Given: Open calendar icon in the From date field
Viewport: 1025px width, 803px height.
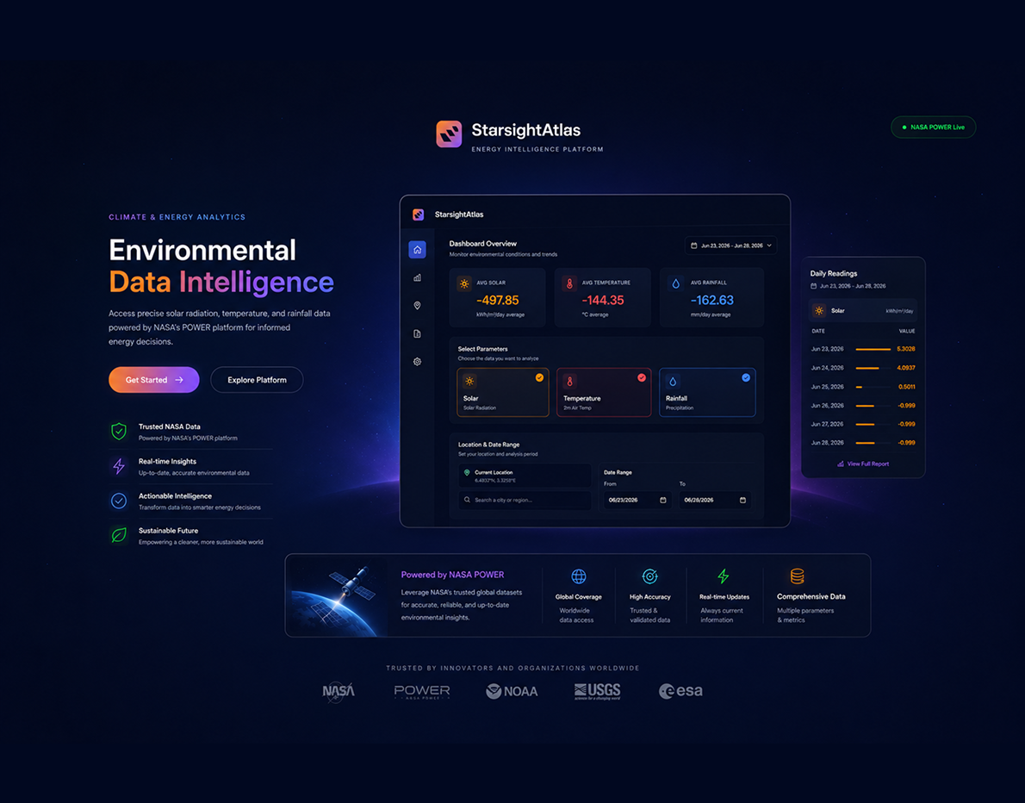Looking at the screenshot, I should coord(663,501).
